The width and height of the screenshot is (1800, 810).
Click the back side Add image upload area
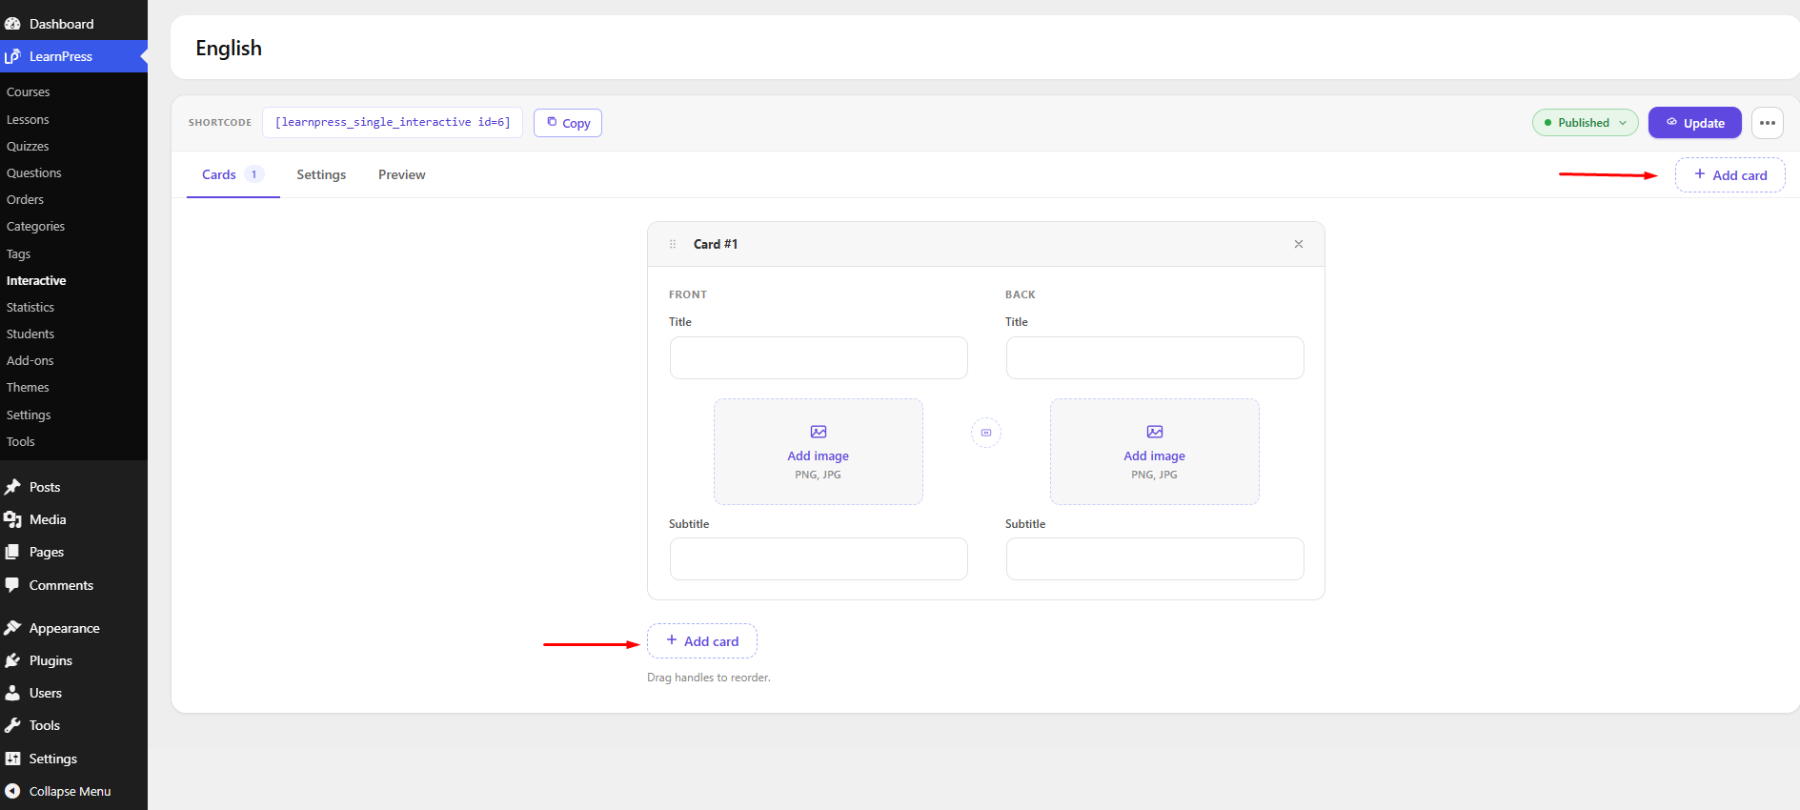coord(1155,452)
